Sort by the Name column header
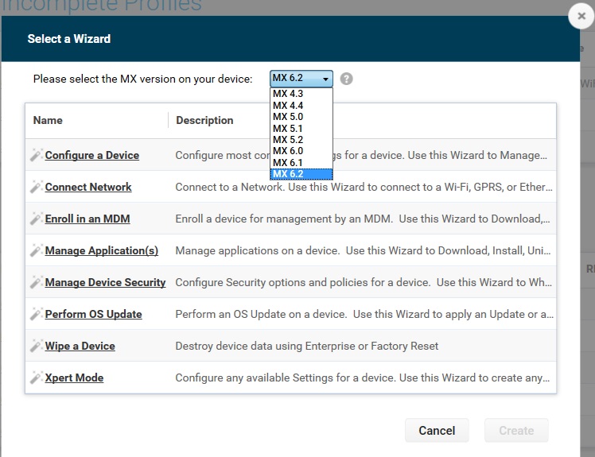Screen dimensions: 595x457 48,120
